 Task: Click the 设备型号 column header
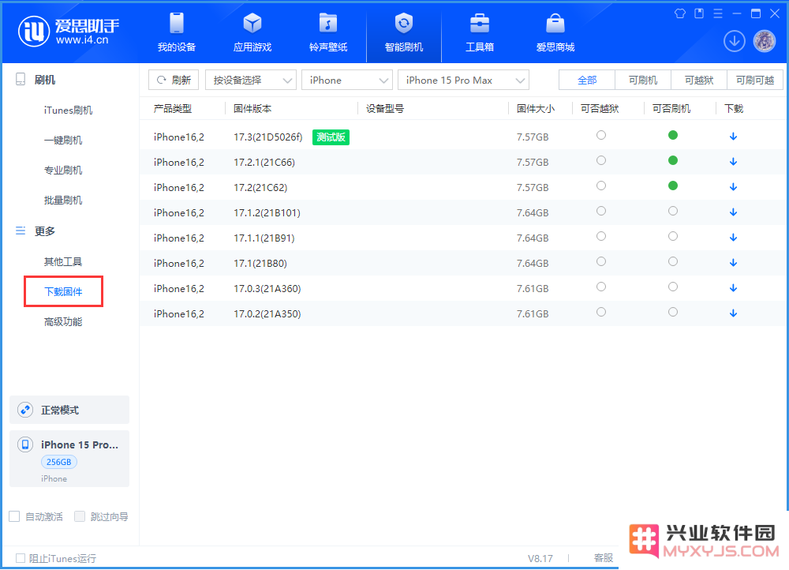[385, 109]
